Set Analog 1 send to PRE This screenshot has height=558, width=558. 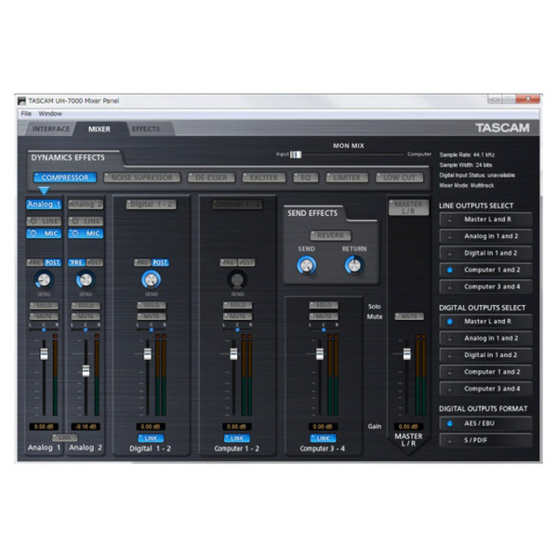pyautogui.click(x=35, y=262)
